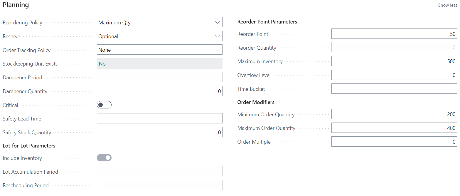
Task: Select the Maximum Inventory value
Action: pos(393,61)
